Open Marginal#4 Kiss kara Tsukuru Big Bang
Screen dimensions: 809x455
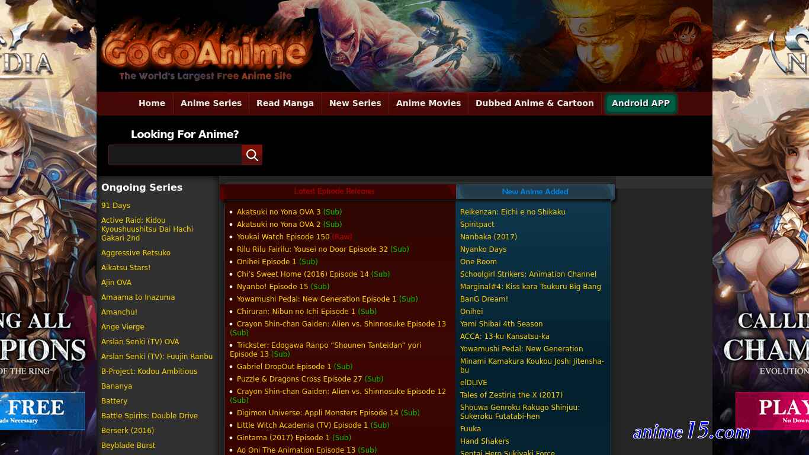click(x=531, y=286)
